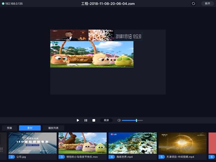
Task: Select the 愤怒的小鸟母亲节快乐.mov thumbnail
Action: click(83, 143)
